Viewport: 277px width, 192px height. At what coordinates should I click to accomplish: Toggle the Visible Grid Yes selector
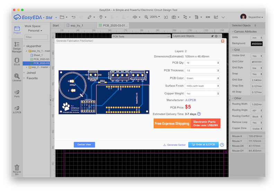click(x=257, y=56)
